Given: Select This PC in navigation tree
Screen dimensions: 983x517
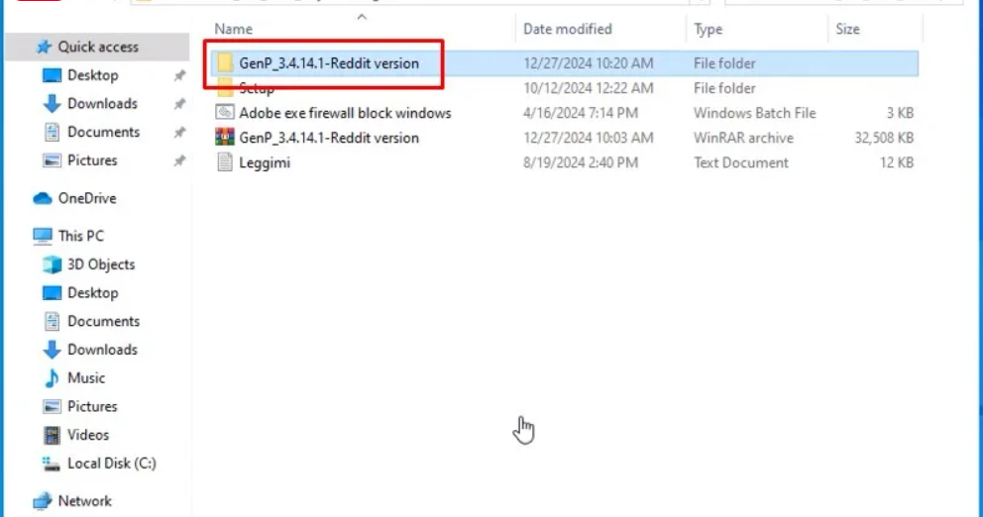Looking at the screenshot, I should [x=80, y=236].
